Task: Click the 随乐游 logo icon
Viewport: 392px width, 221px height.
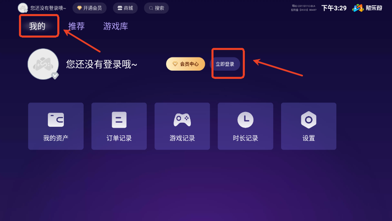Action: tap(358, 8)
